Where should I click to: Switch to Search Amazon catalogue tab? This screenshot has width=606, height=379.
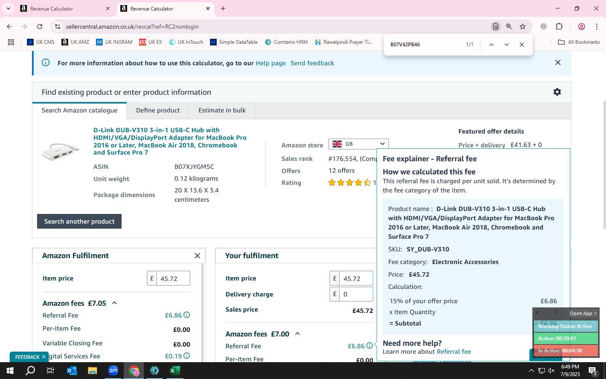80,110
